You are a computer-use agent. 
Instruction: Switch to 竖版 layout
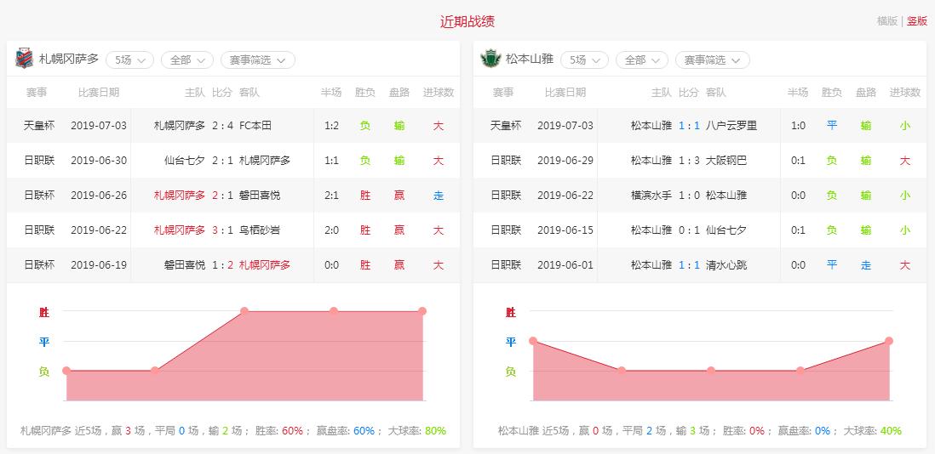pyautogui.click(x=917, y=20)
